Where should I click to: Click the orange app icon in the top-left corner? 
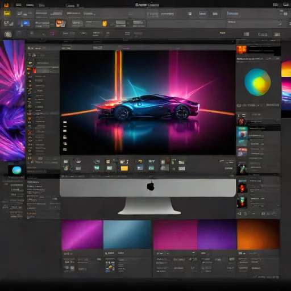tap(6, 5)
